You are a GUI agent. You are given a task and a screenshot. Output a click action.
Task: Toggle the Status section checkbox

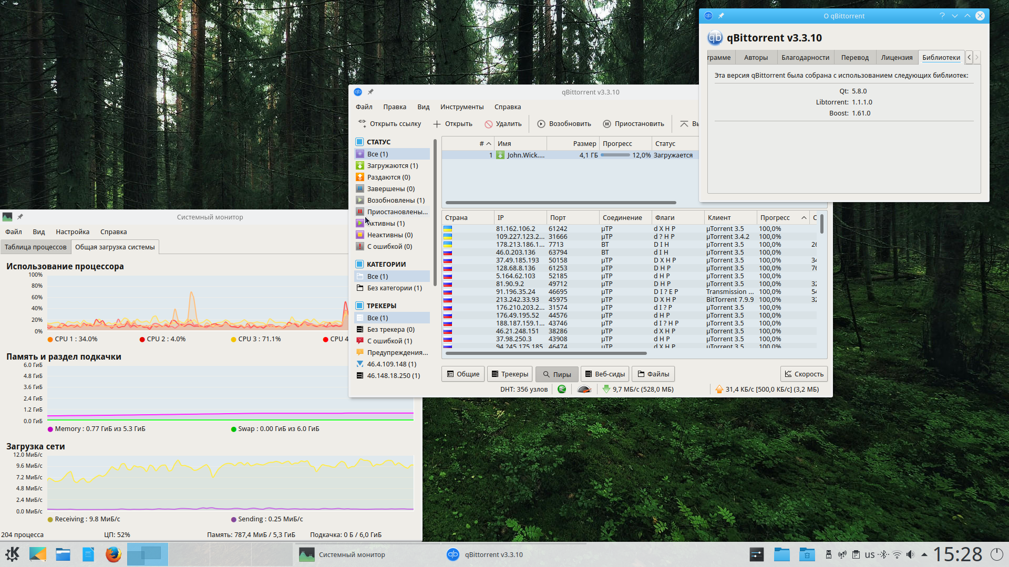coord(359,142)
